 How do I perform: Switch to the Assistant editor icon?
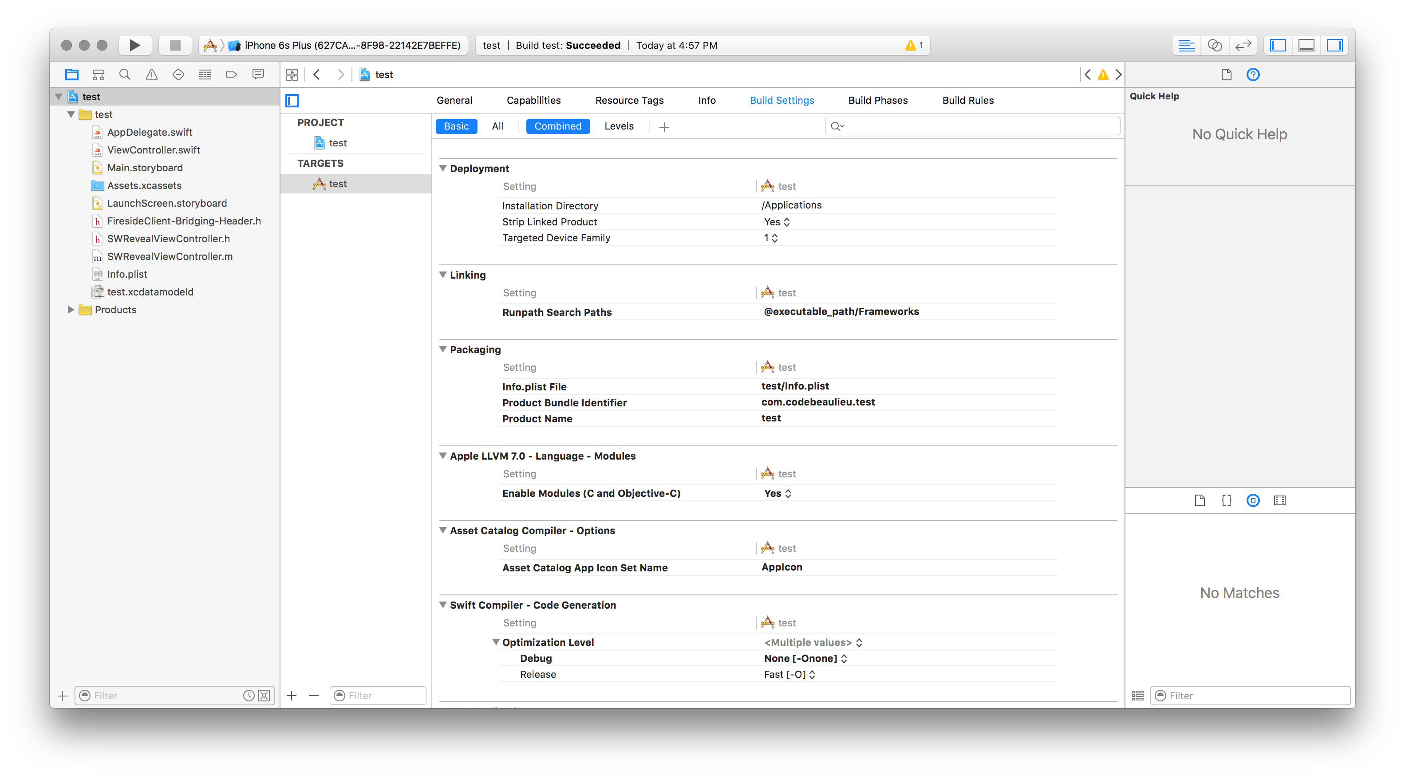coord(1215,45)
